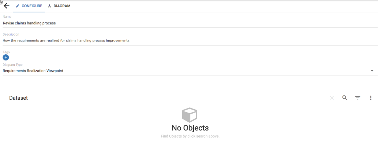The image size is (378, 142).
Task: Open Dataset search with the magnifier icon
Action: (345, 98)
